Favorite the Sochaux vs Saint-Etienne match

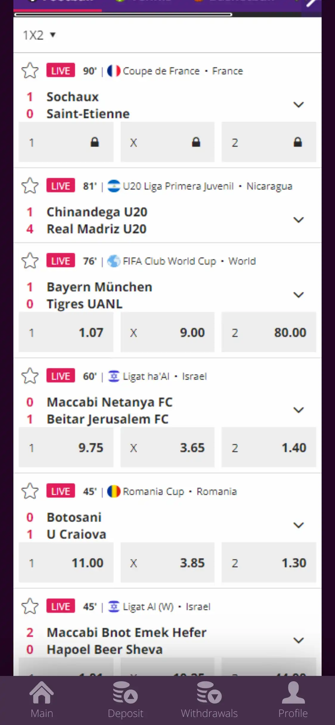click(30, 71)
